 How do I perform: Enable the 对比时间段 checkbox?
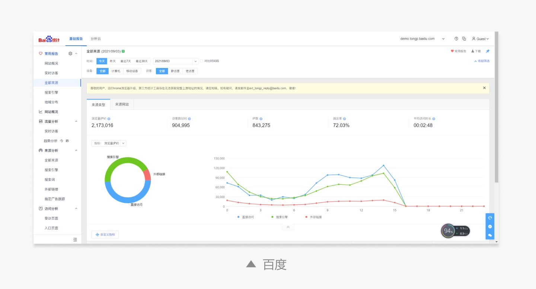202,61
